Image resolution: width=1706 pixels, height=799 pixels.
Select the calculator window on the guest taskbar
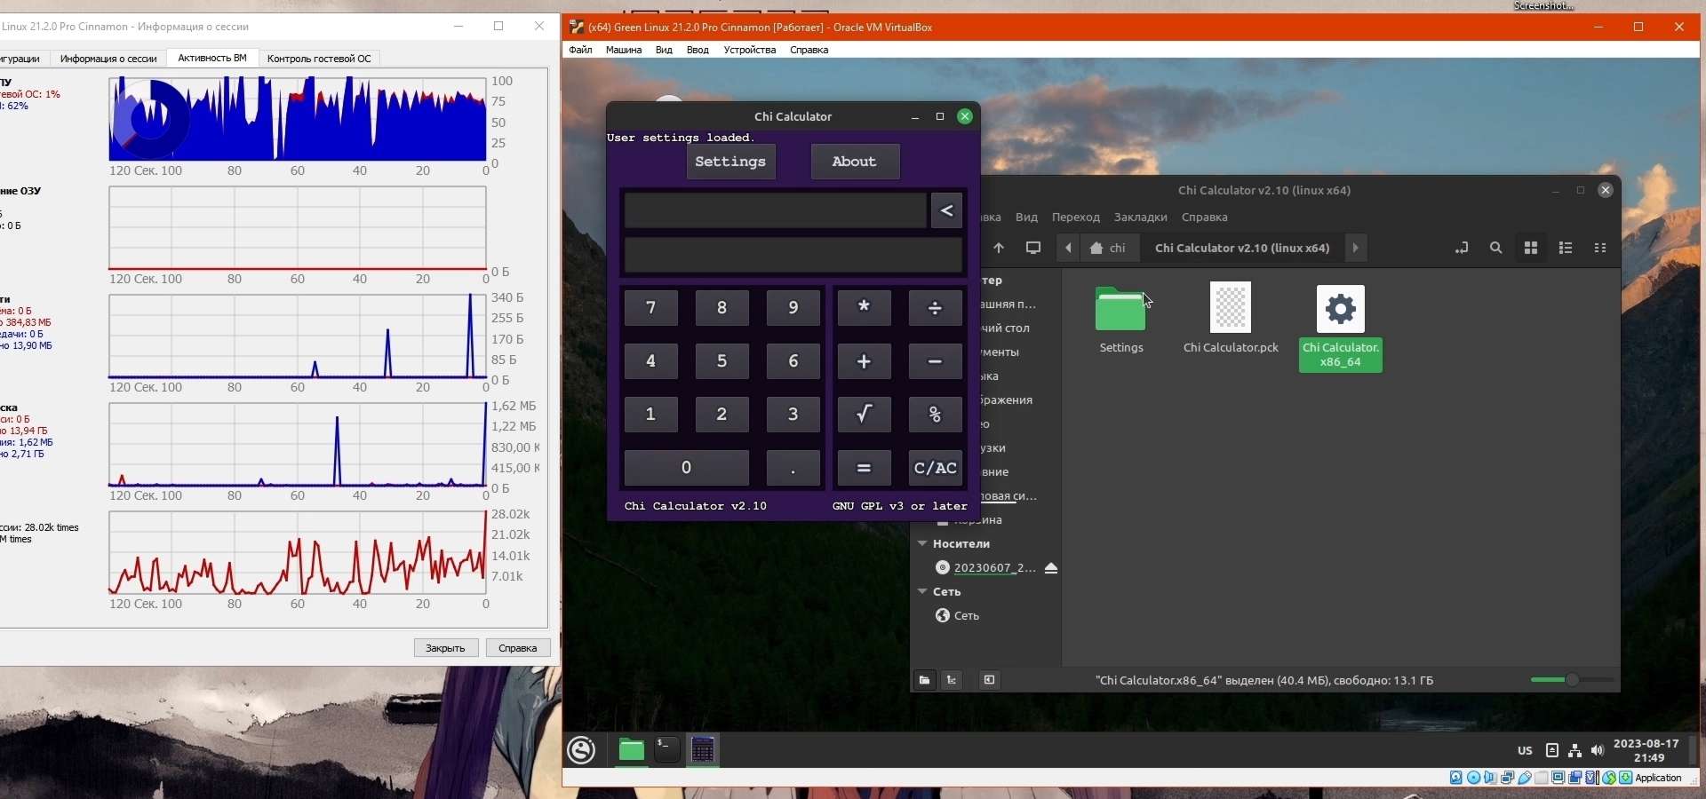coord(703,750)
